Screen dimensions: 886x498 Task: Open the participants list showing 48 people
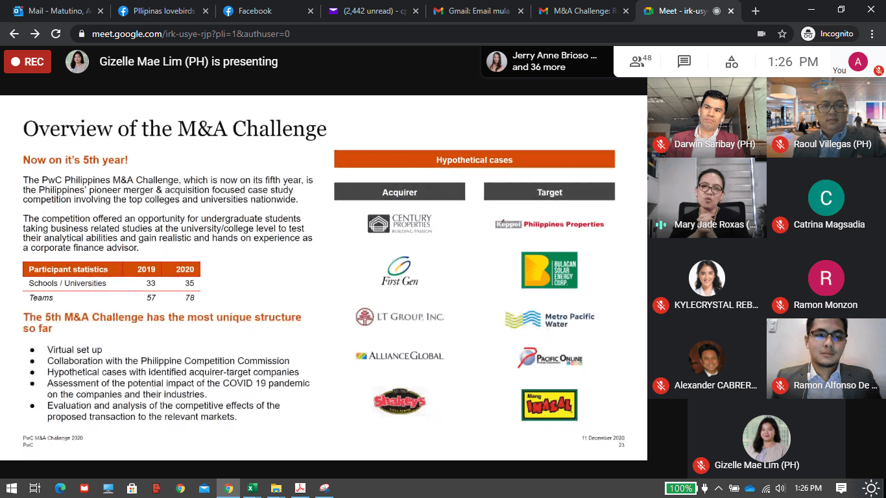(640, 62)
